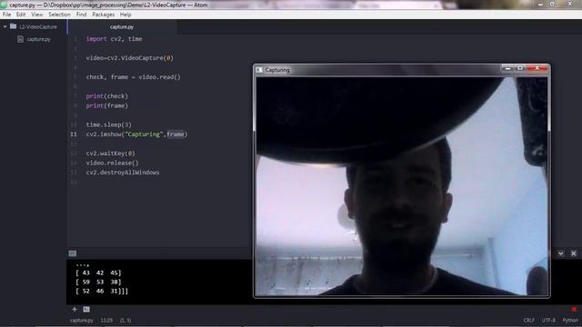582x327 pixels.
Task: Maximize the Capturing window
Action: 520,69
